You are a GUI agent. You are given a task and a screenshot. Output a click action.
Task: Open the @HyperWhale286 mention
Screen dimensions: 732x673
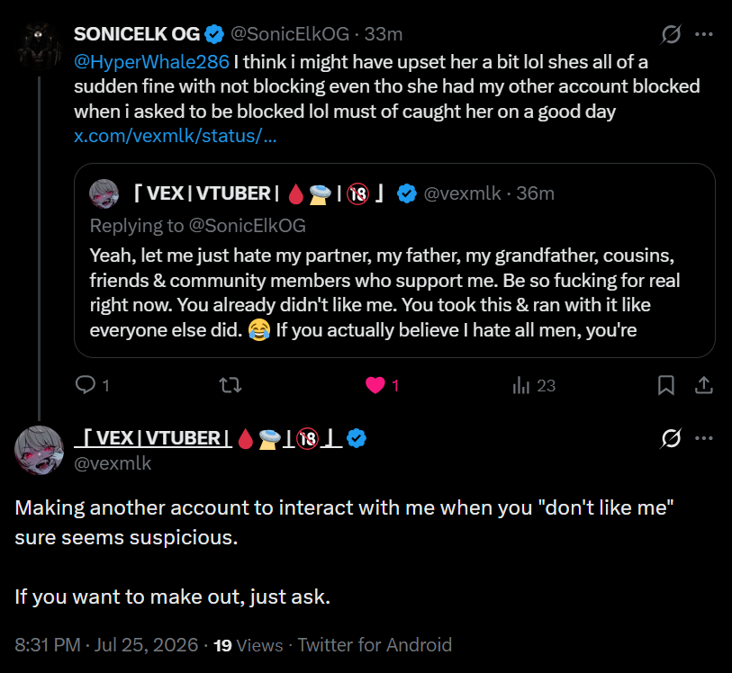pos(151,61)
